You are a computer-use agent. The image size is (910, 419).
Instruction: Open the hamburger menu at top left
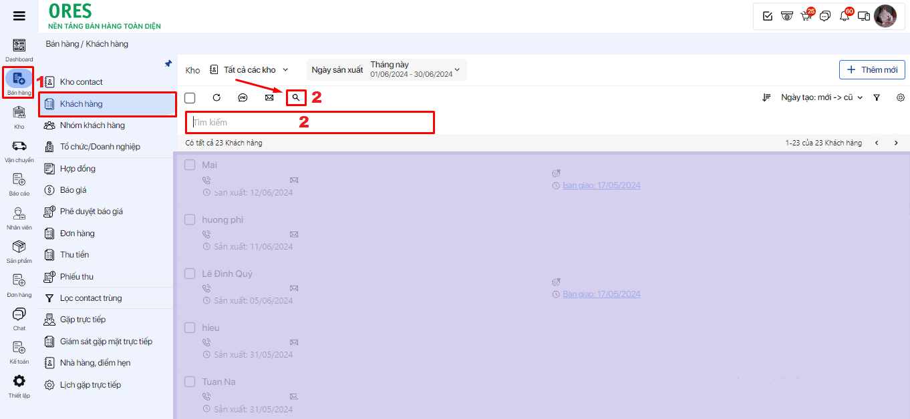pos(19,16)
